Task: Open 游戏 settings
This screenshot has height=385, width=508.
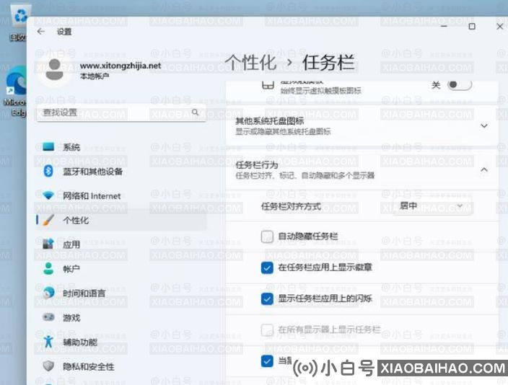Action: [x=121, y=317]
